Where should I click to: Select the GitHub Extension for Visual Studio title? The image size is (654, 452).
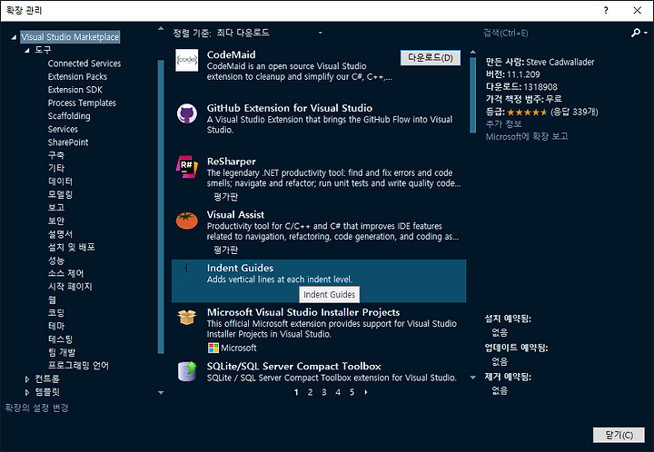[290, 108]
